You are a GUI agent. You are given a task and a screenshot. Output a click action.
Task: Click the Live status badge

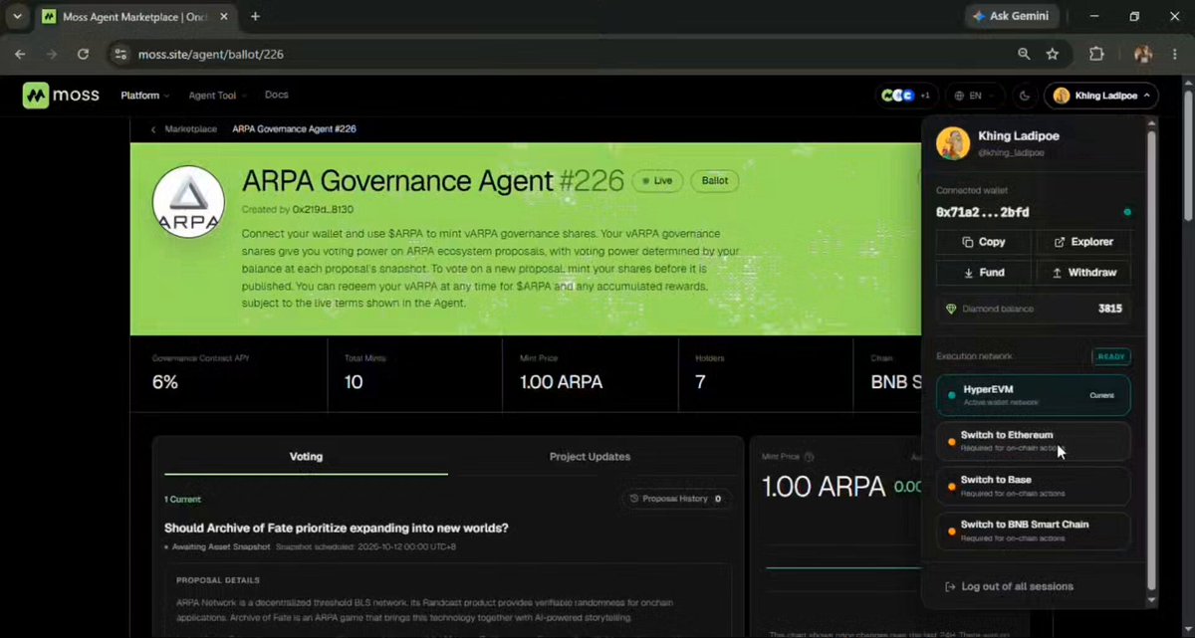tap(657, 181)
